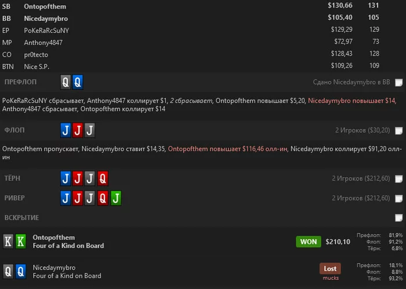Select player Ontopofthem in the SB row

tap(45, 6)
